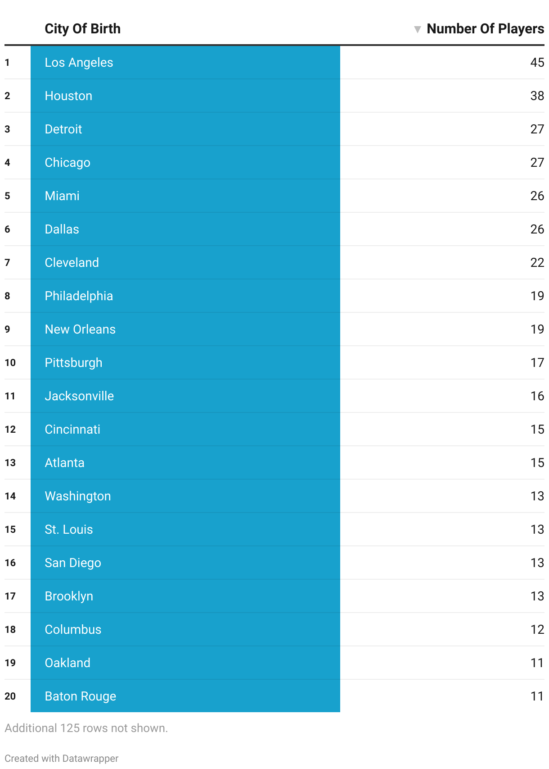Select the San Diego city cell
The width and height of the screenshot is (549, 769).
coord(185,563)
